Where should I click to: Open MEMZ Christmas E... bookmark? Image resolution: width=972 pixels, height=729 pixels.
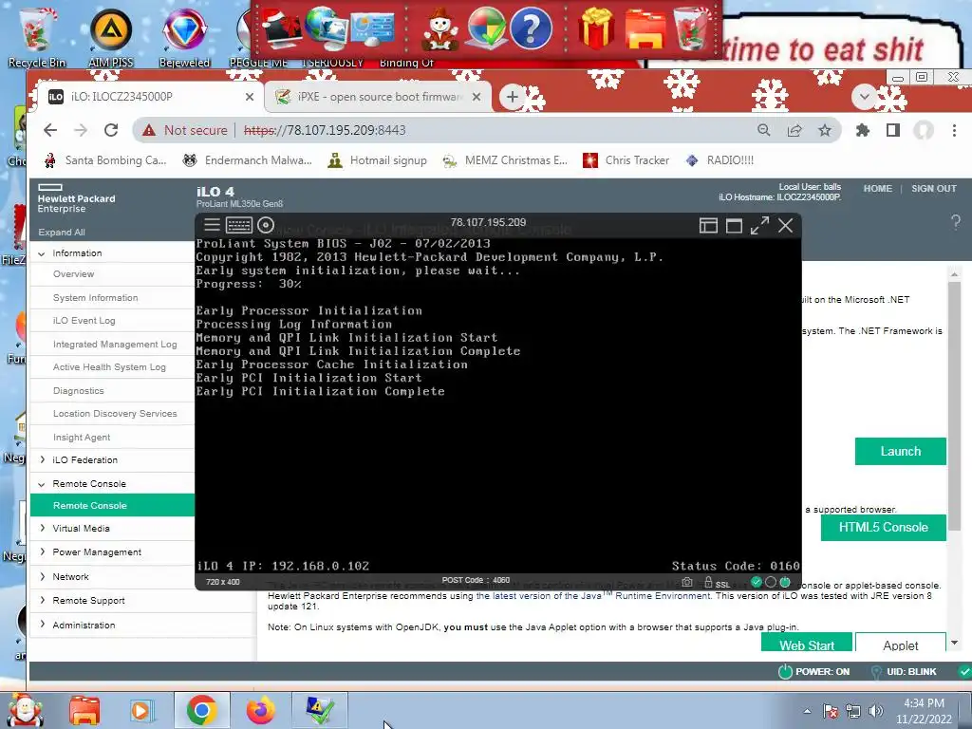click(505, 160)
